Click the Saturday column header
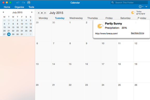 pyautogui.click(x=125, y=18)
